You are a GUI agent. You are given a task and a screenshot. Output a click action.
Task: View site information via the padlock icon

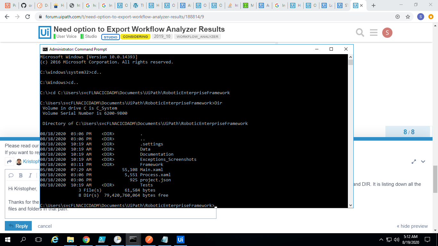click(x=40, y=17)
